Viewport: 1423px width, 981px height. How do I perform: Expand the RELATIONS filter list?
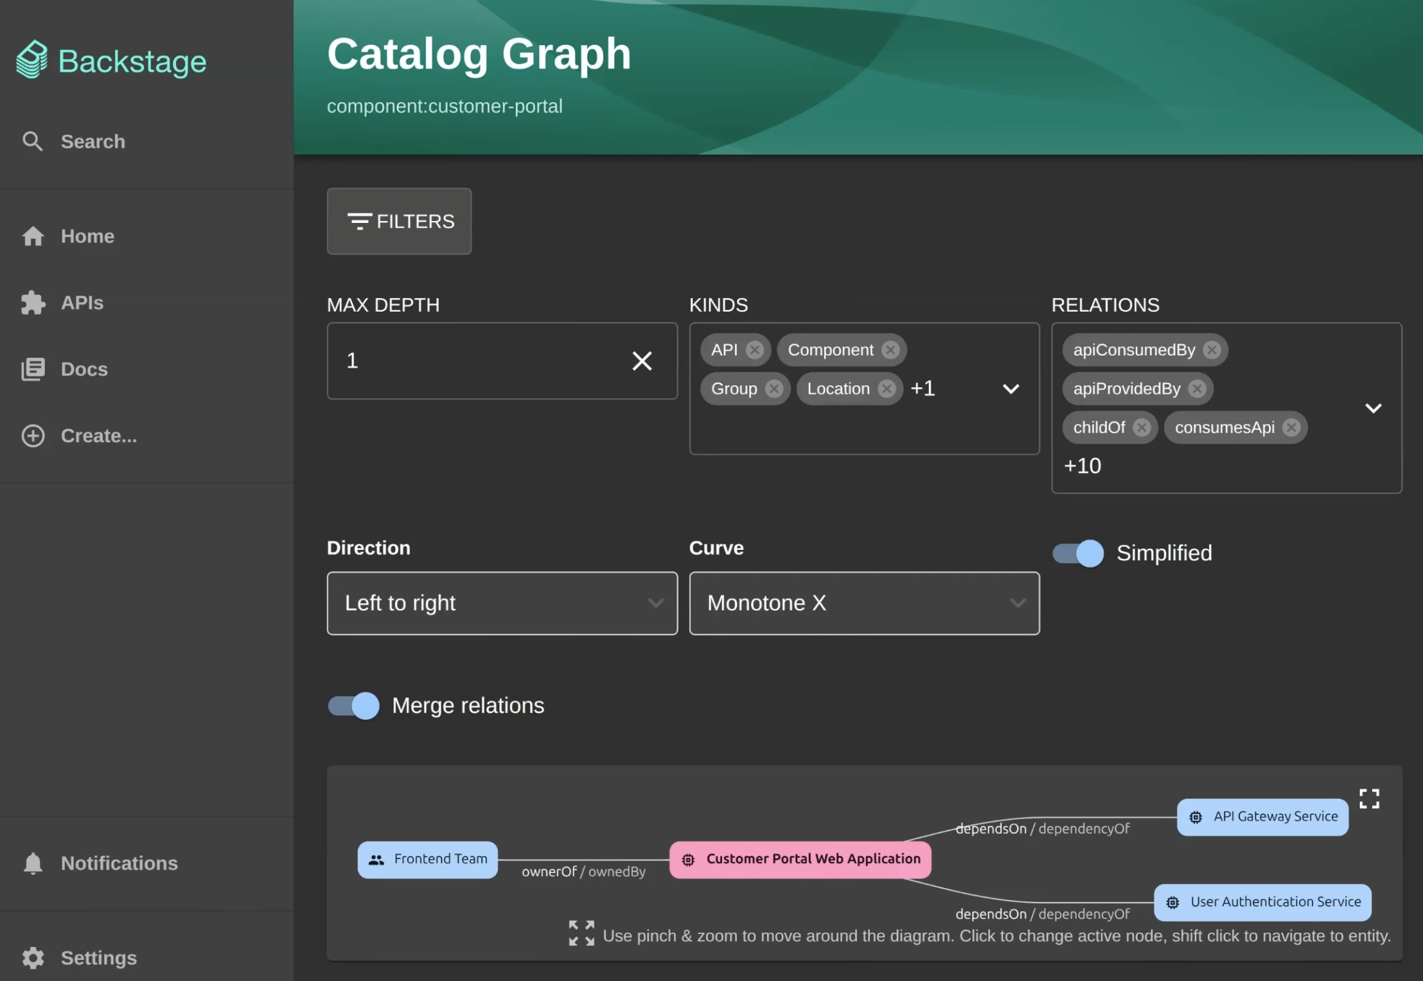[1374, 407]
